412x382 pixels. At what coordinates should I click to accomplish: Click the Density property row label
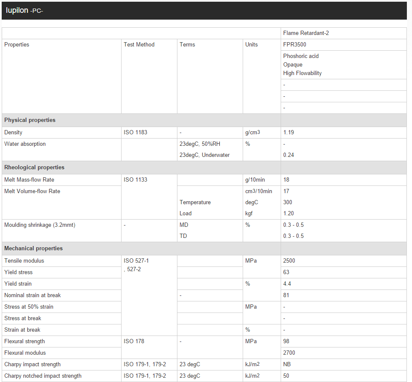pyautogui.click(x=13, y=133)
